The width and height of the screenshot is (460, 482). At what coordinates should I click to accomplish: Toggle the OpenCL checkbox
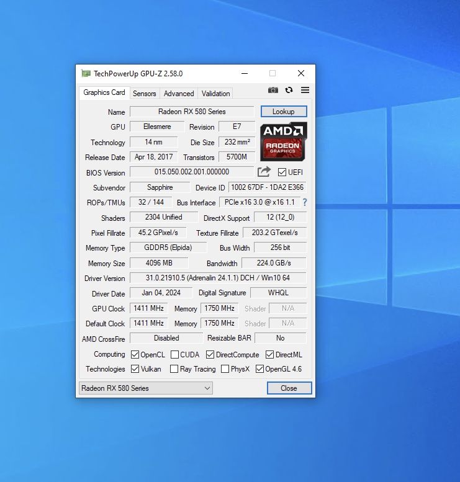pyautogui.click(x=135, y=354)
